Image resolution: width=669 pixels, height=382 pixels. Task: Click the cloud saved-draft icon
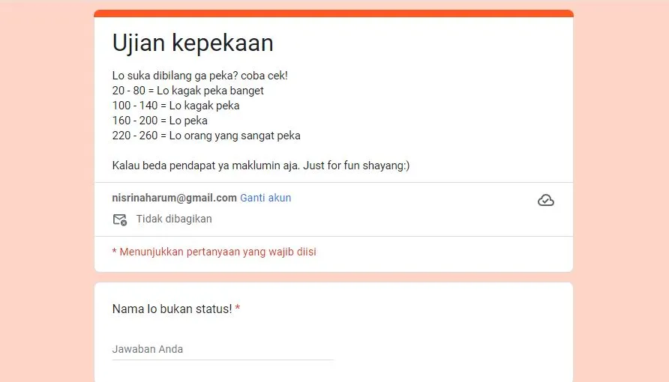click(x=546, y=200)
